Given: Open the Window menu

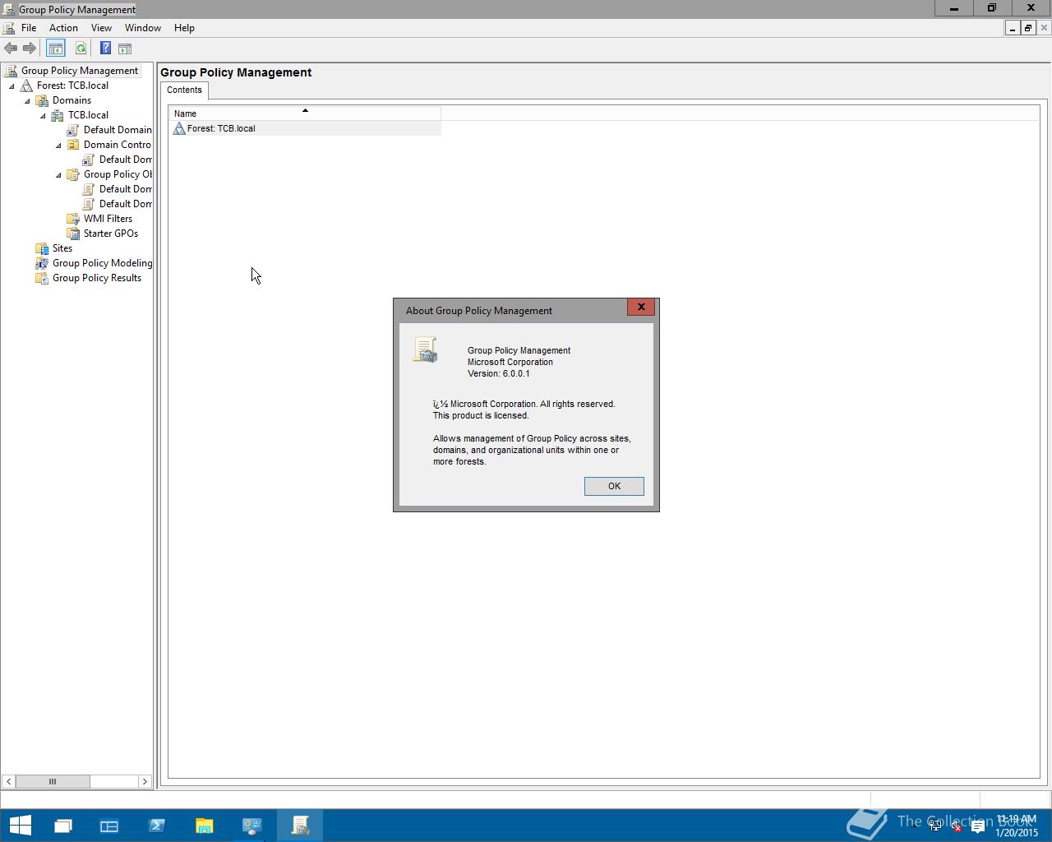Looking at the screenshot, I should click(x=143, y=28).
